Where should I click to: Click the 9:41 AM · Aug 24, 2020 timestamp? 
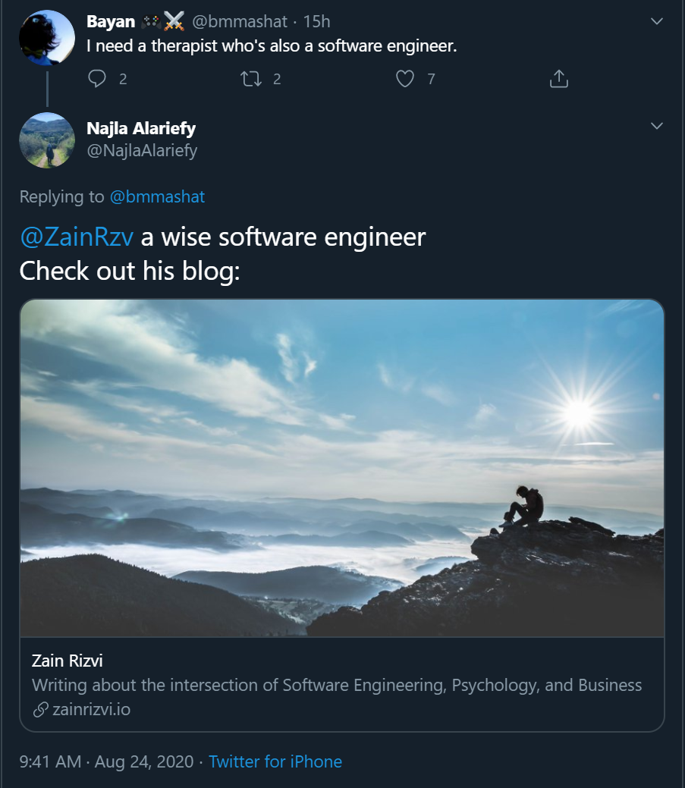coord(106,761)
